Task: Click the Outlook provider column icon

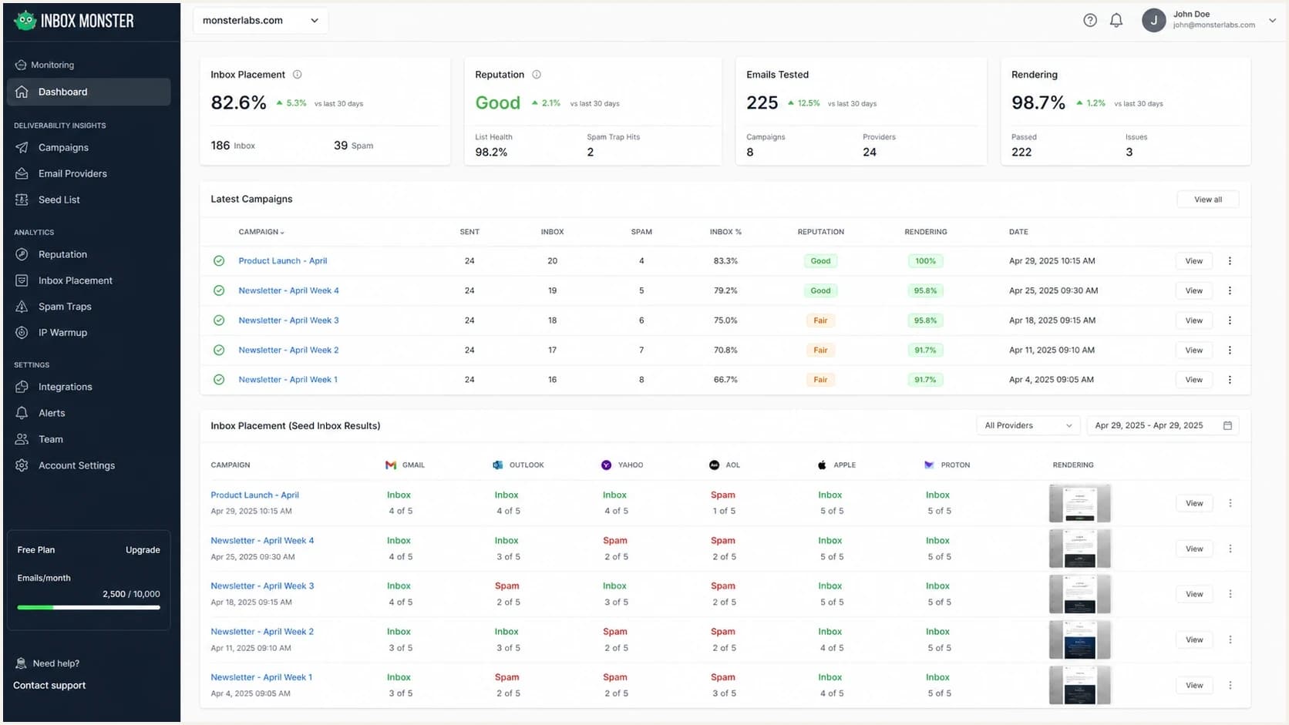Action: (x=498, y=465)
